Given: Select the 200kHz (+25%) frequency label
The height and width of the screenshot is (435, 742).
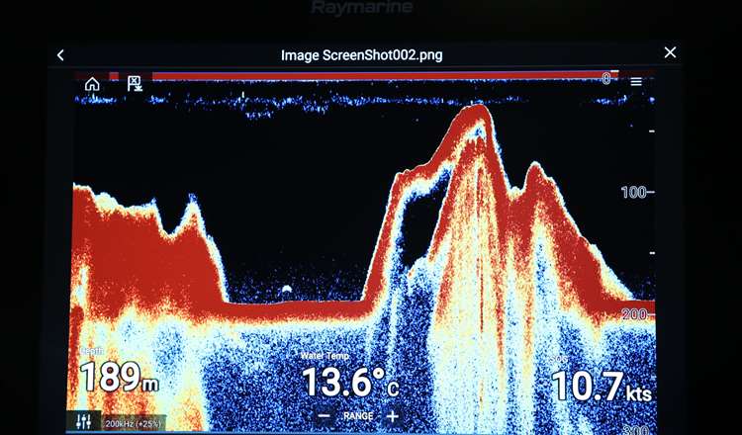Looking at the screenshot, I should click(x=133, y=423).
